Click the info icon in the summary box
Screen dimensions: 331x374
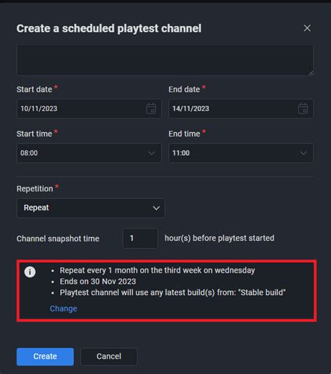point(30,272)
